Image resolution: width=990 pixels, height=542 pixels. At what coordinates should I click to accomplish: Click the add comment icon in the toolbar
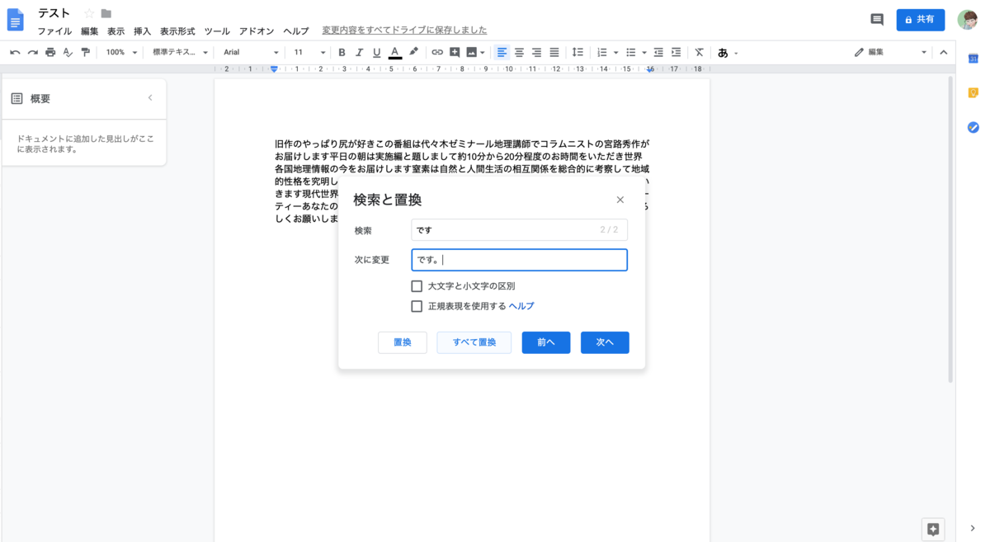point(455,52)
